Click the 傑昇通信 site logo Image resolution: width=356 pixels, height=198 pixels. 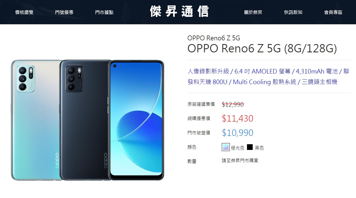coord(179,11)
